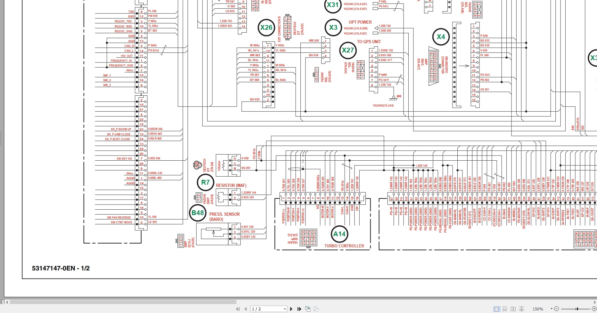This screenshot has height=313, width=597.
Task: Open the page number dropdown
Action: point(285,309)
